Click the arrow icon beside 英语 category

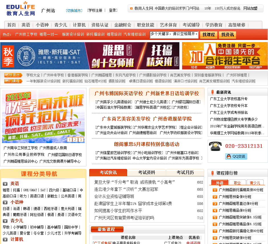[5, 184]
